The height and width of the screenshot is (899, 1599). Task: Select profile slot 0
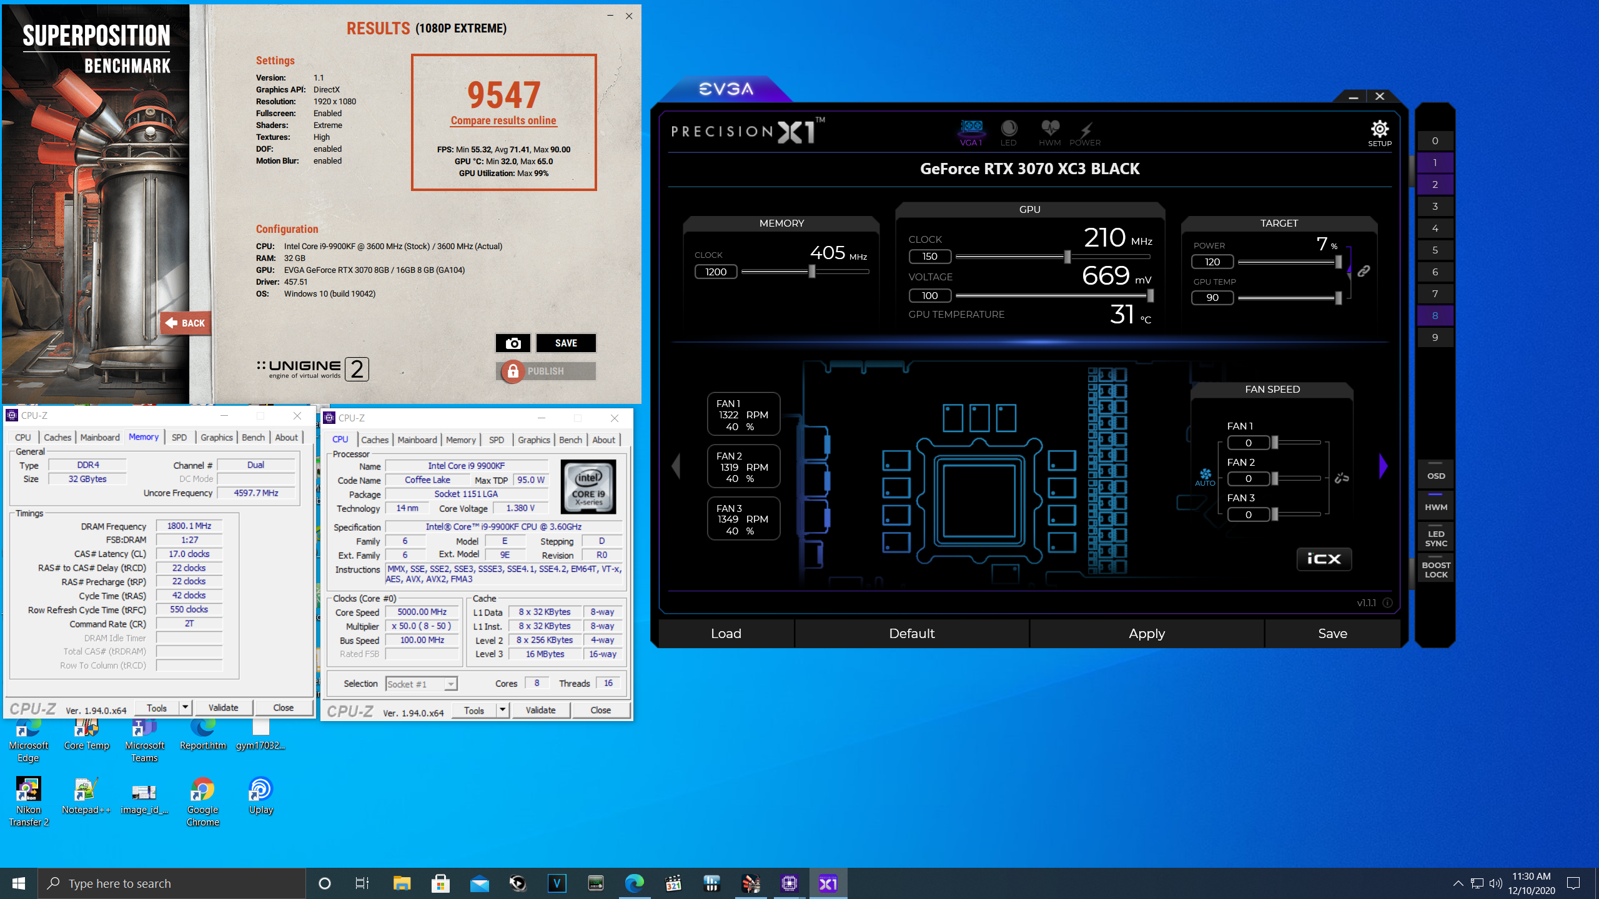click(x=1435, y=140)
